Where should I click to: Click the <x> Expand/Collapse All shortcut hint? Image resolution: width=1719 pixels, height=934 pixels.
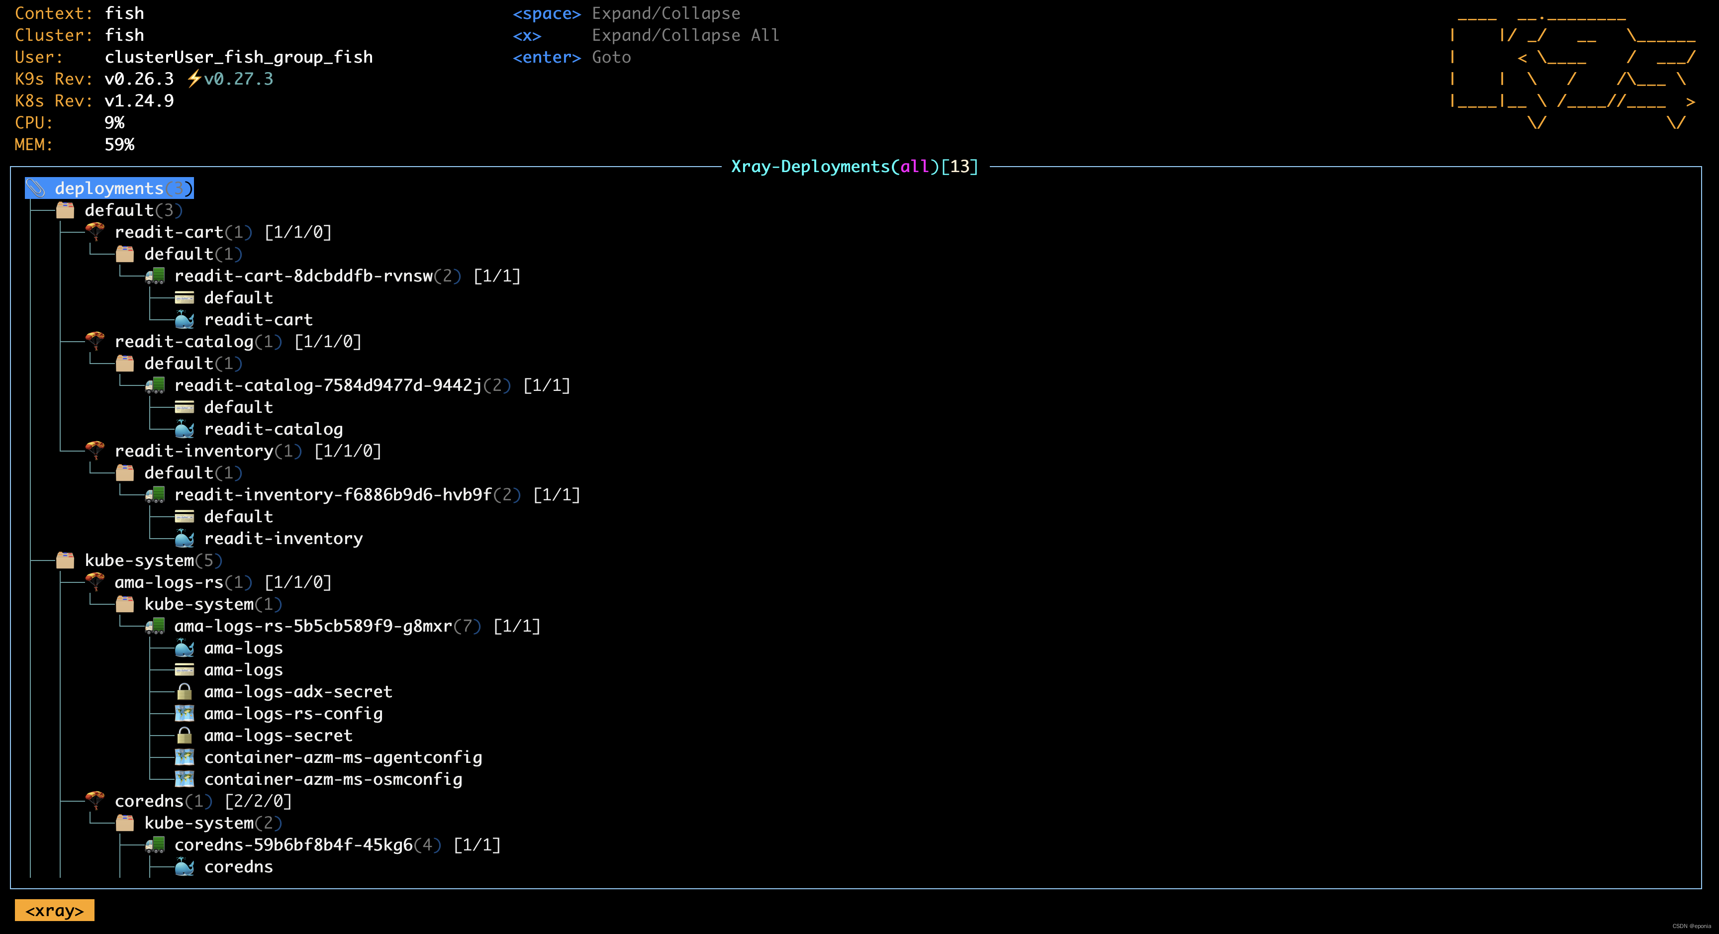(x=646, y=35)
